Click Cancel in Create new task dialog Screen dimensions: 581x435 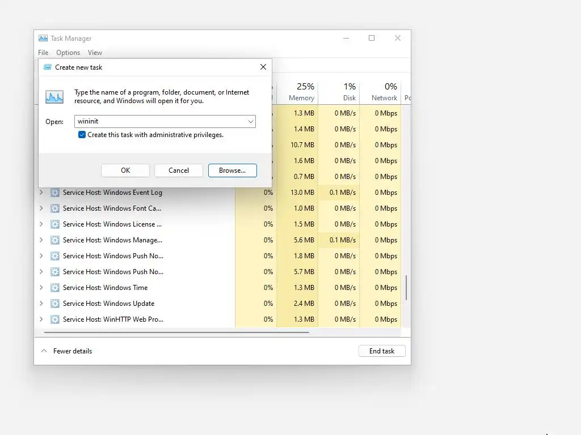point(179,170)
